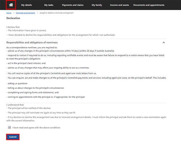Click the 'I understand that' paragraph

15,105
